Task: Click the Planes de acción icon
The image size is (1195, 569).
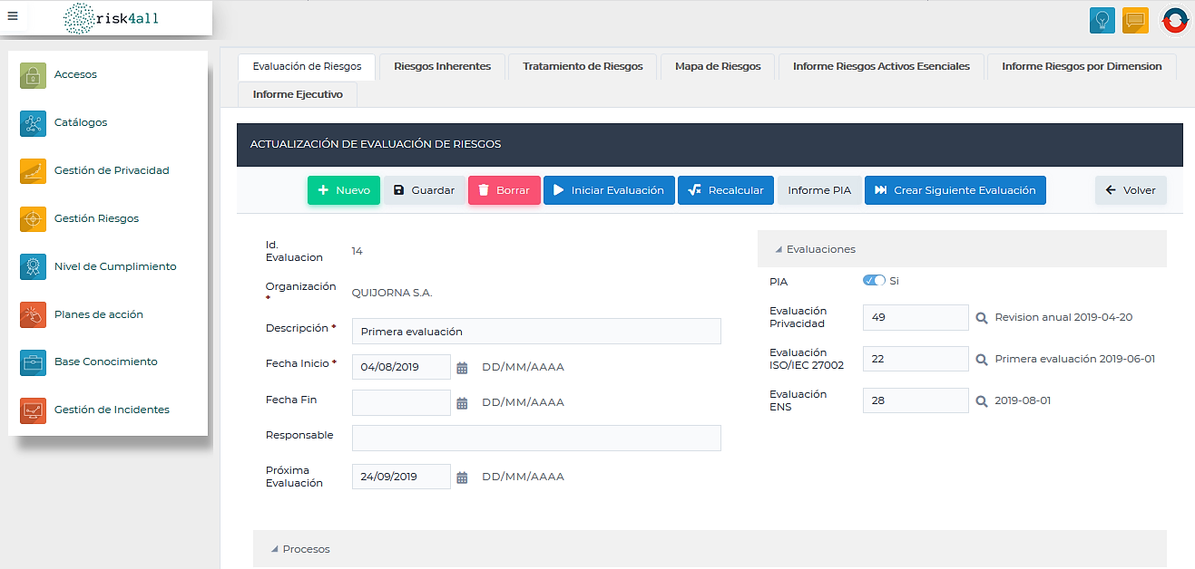Action: 34,314
